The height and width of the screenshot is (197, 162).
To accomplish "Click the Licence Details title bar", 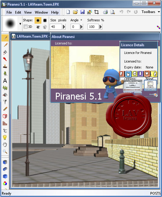I will (x=139, y=45).
